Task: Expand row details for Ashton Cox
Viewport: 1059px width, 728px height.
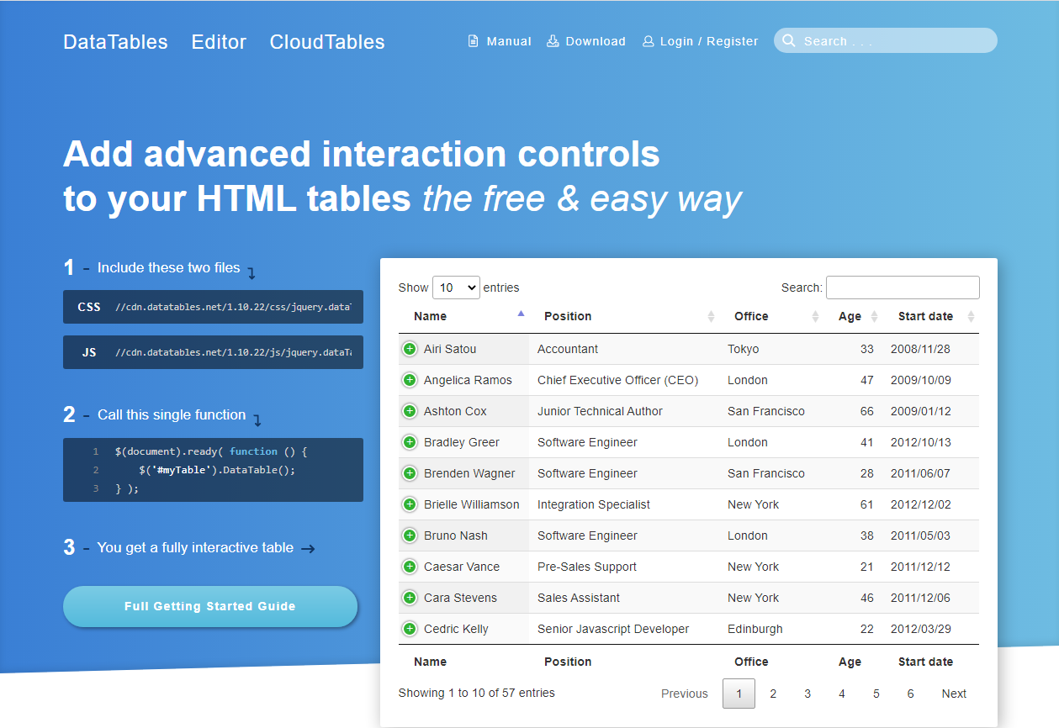Action: point(410,411)
